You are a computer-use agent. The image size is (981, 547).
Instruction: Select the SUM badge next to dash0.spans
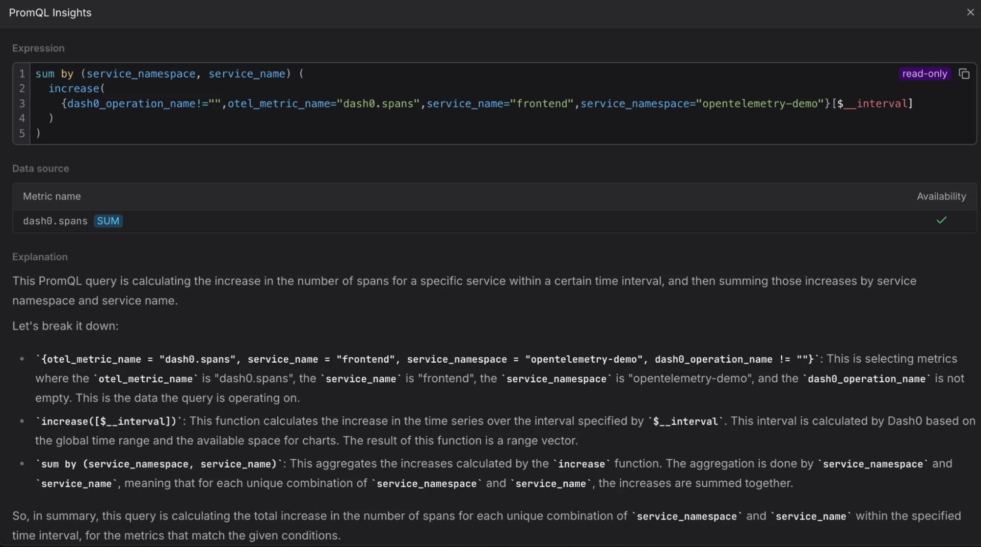coord(108,221)
